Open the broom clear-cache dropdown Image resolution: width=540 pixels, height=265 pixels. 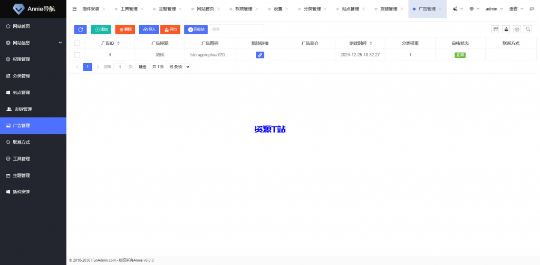coord(458,9)
